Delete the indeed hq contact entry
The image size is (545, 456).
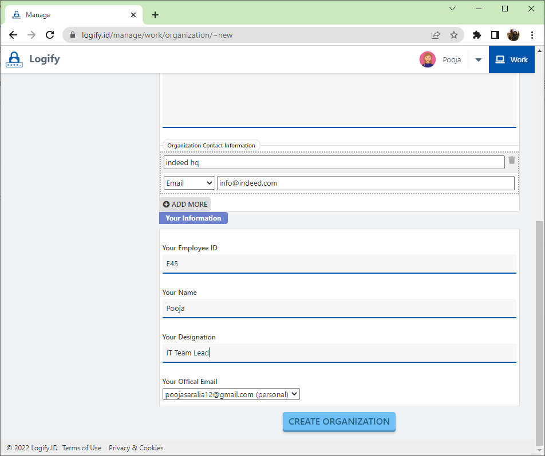coord(511,161)
